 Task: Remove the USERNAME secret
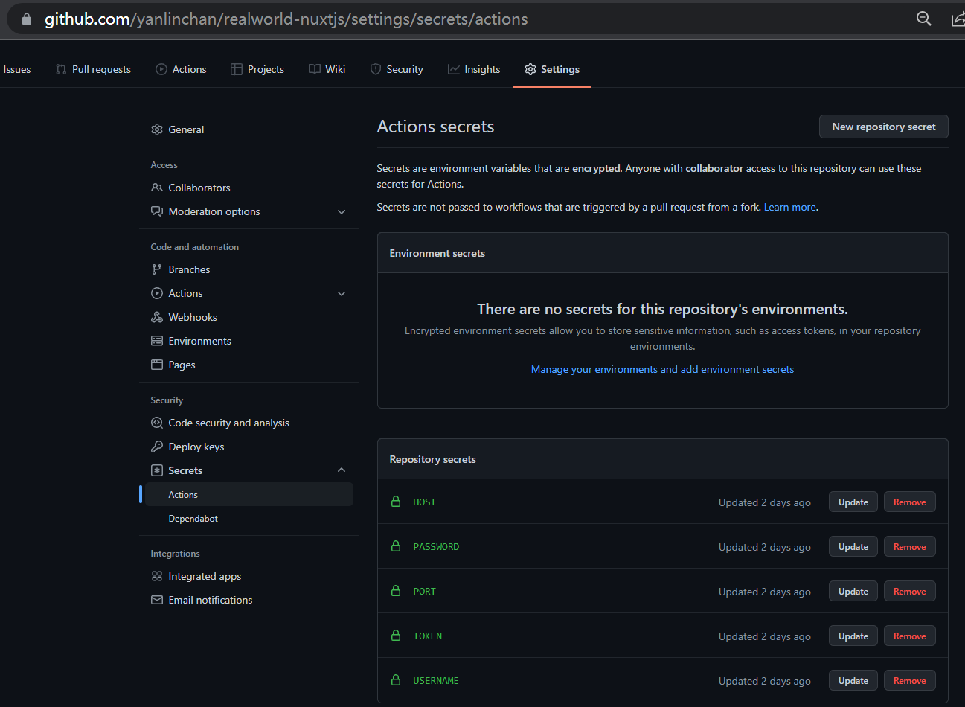point(910,681)
